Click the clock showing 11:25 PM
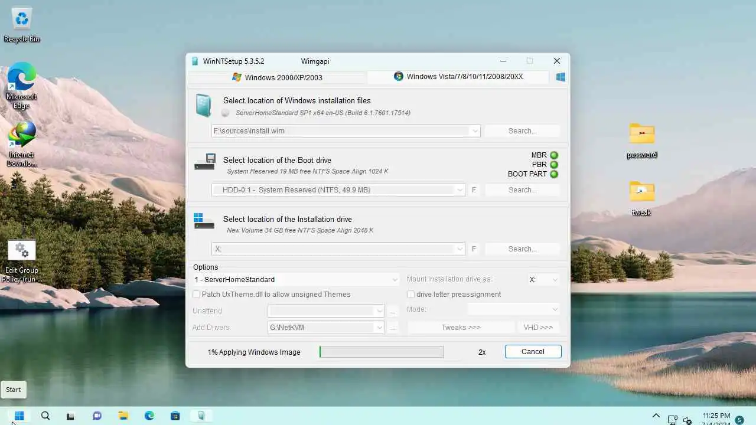 [716, 416]
